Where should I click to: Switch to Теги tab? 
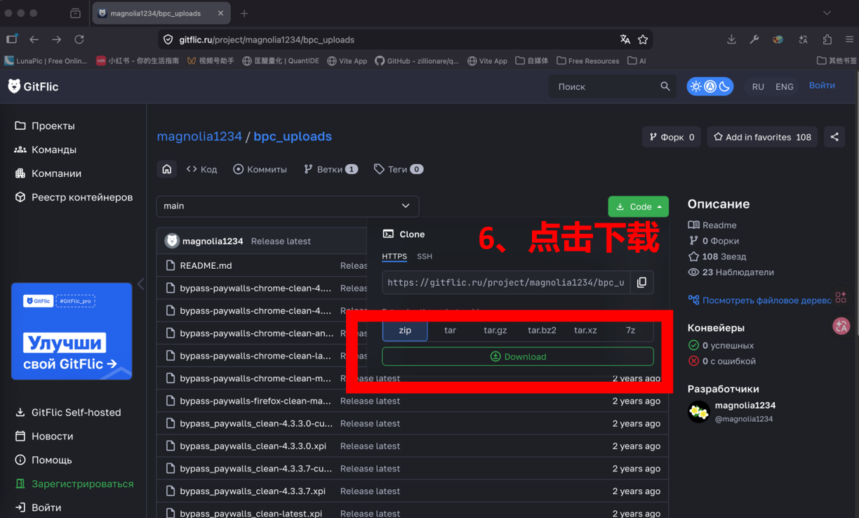click(398, 169)
